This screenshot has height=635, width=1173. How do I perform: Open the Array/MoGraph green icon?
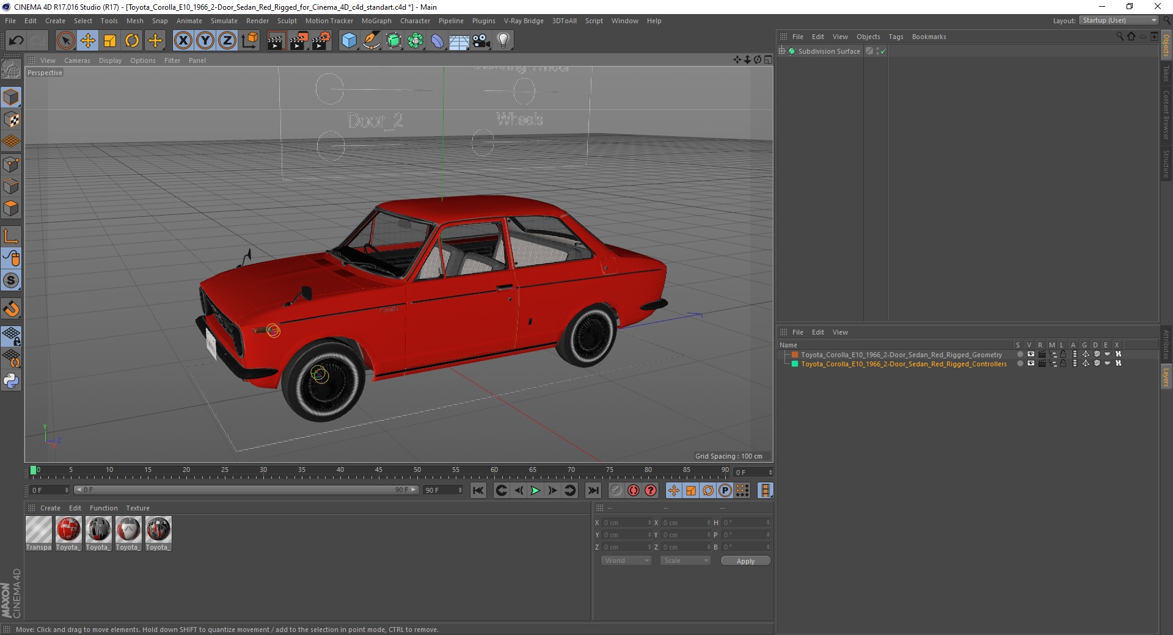tap(415, 41)
